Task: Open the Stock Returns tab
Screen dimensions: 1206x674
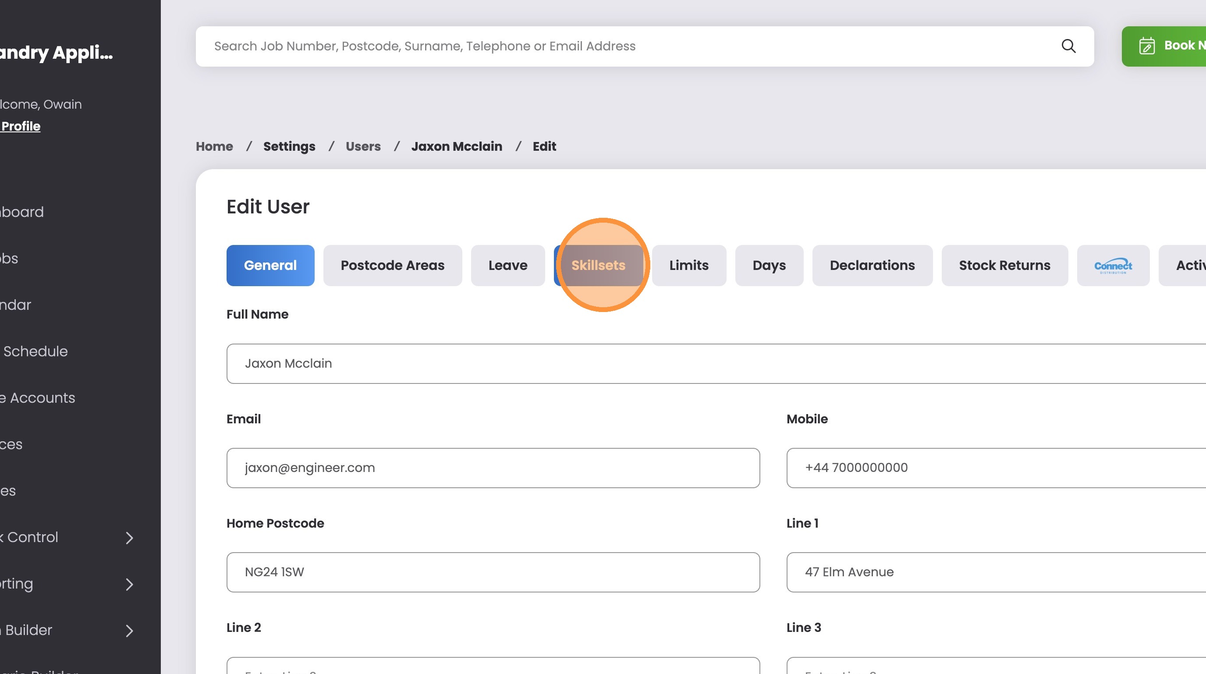Action: 1004,266
